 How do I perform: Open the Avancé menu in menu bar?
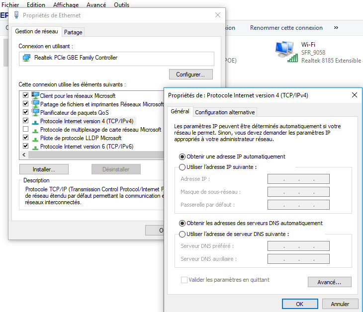[x=96, y=5]
